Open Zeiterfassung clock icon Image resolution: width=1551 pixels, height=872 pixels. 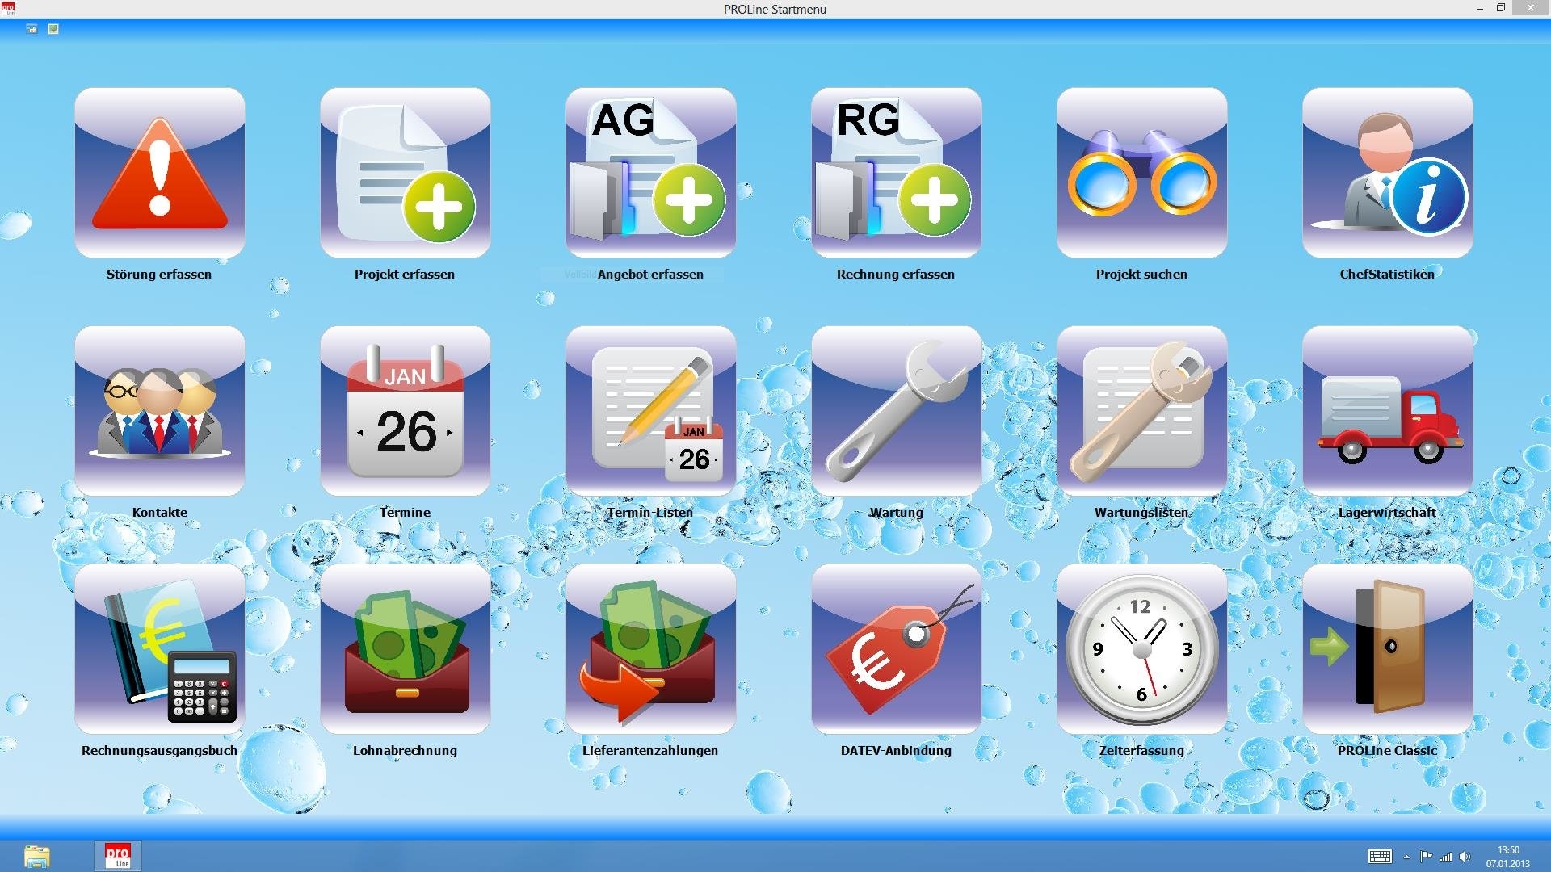tap(1142, 649)
